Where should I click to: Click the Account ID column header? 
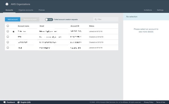[75, 26]
